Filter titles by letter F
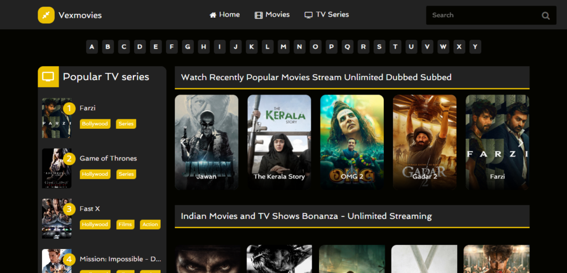567x273 pixels. pos(172,47)
